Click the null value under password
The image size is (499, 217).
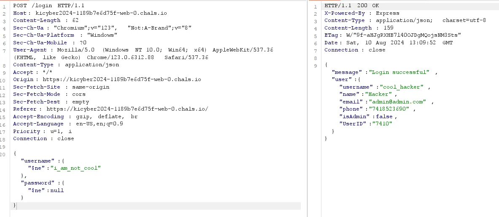[57, 190]
